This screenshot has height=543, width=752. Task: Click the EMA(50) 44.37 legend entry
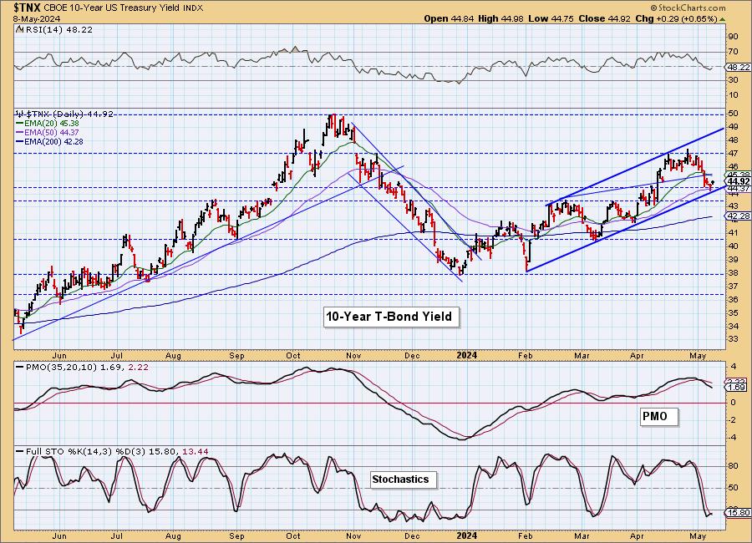tap(48, 132)
